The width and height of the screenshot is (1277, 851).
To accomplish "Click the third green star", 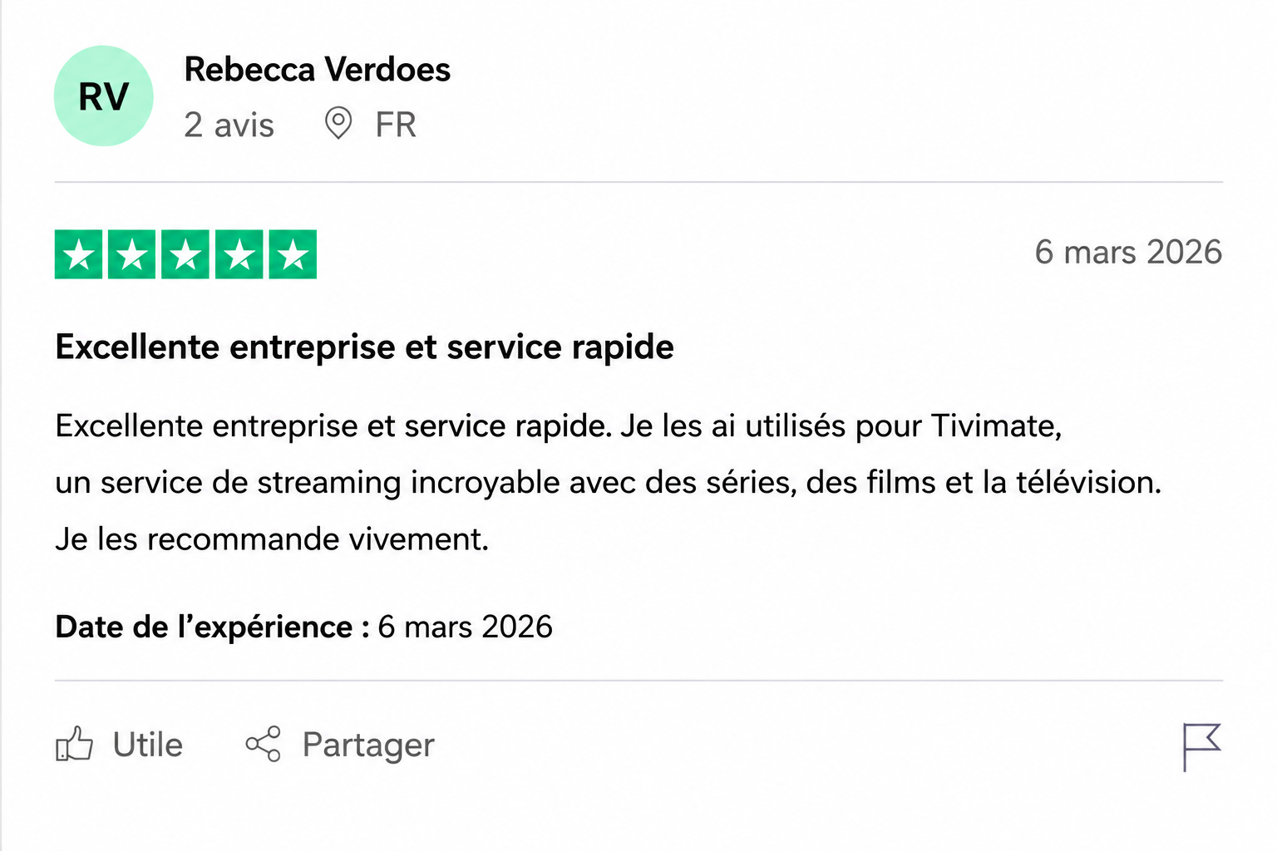I will pyautogui.click(x=185, y=254).
